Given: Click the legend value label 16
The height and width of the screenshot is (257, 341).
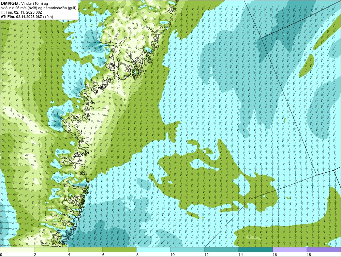Looking at the screenshot, I should click(275, 255).
